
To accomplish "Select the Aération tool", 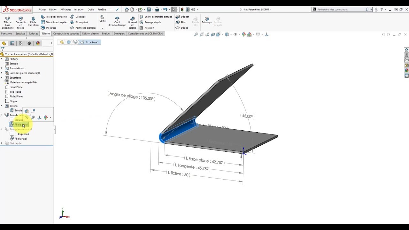I will (147, 28).
